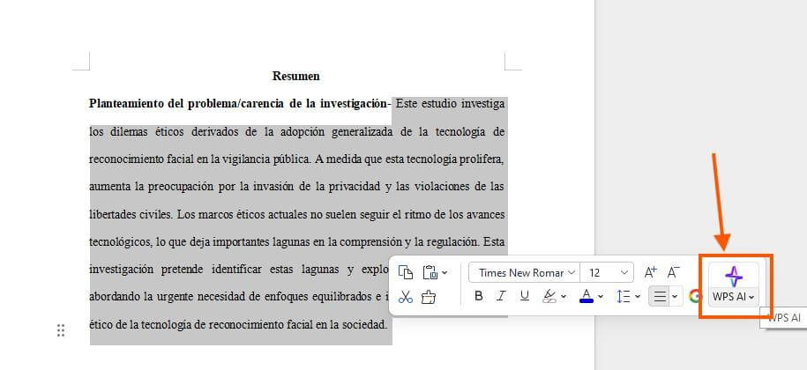Apply the blue font color
807x370 pixels.
point(587,296)
